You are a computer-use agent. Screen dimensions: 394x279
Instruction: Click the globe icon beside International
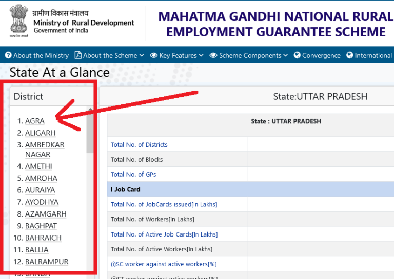click(350, 55)
